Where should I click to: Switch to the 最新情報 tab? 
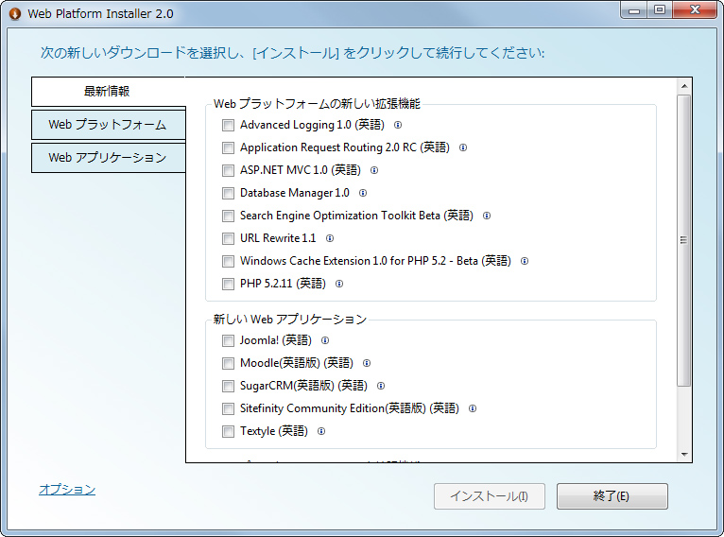[108, 92]
